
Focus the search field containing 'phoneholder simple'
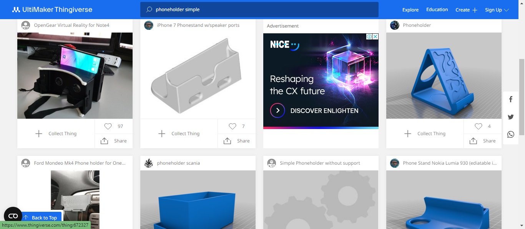pyautogui.click(x=259, y=10)
